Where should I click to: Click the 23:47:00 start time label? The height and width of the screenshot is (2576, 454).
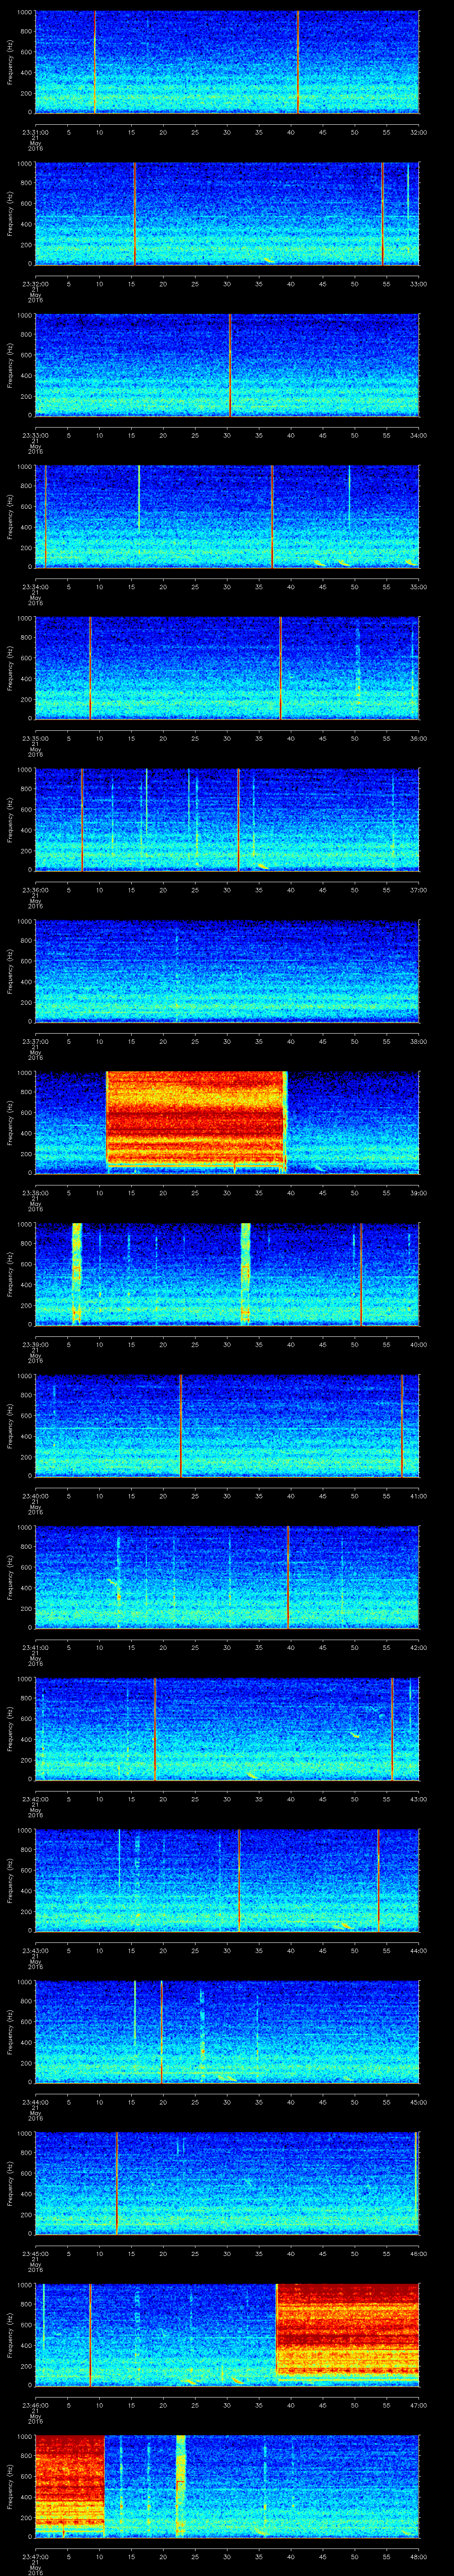pos(35,2558)
